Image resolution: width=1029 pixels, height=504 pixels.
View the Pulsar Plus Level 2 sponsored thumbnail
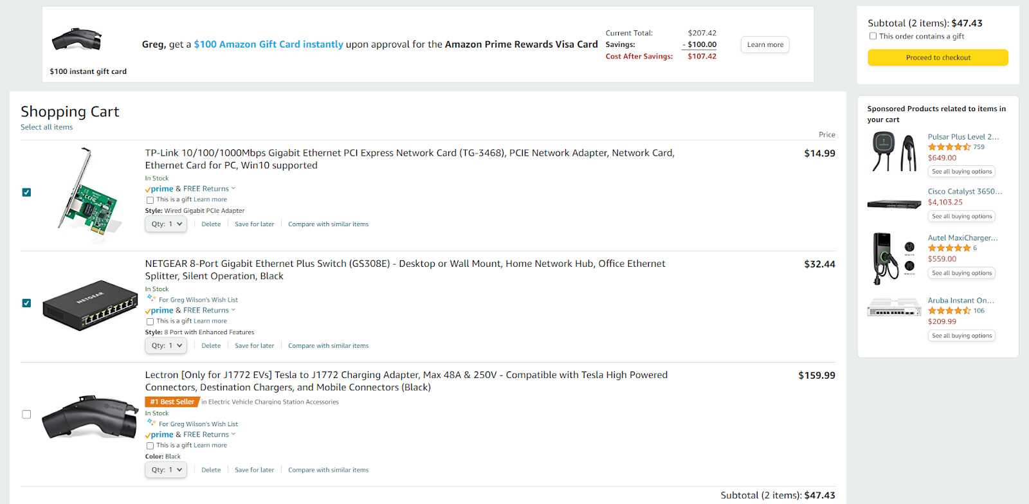pyautogui.click(x=894, y=152)
